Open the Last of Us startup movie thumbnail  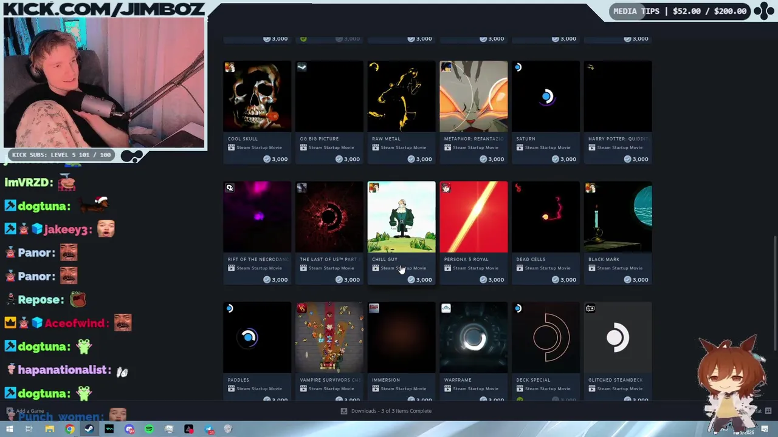click(x=329, y=217)
